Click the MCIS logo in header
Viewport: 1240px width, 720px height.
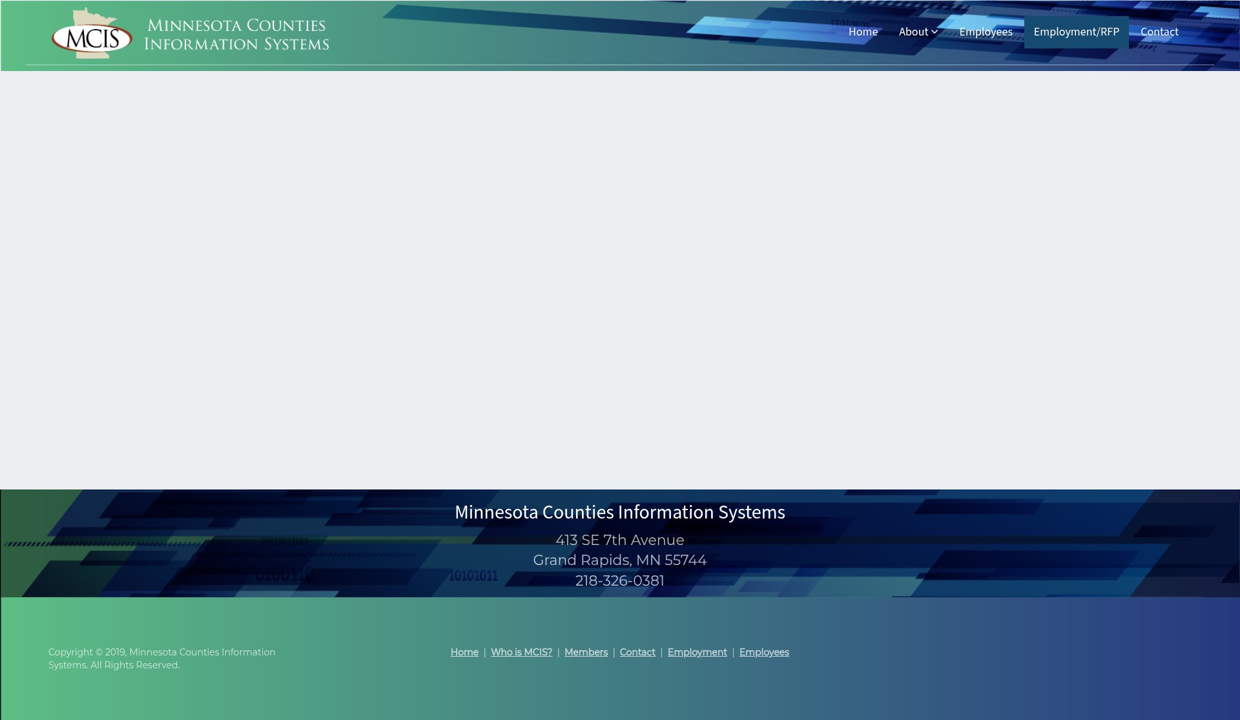(x=92, y=34)
